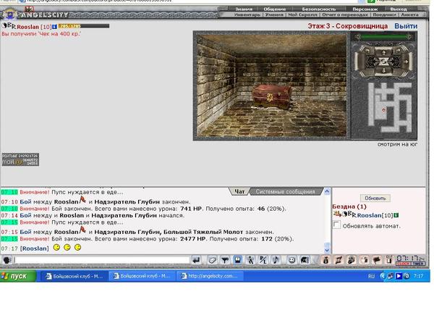Switch to the 'Системные сообщения' tab

tap(285, 191)
